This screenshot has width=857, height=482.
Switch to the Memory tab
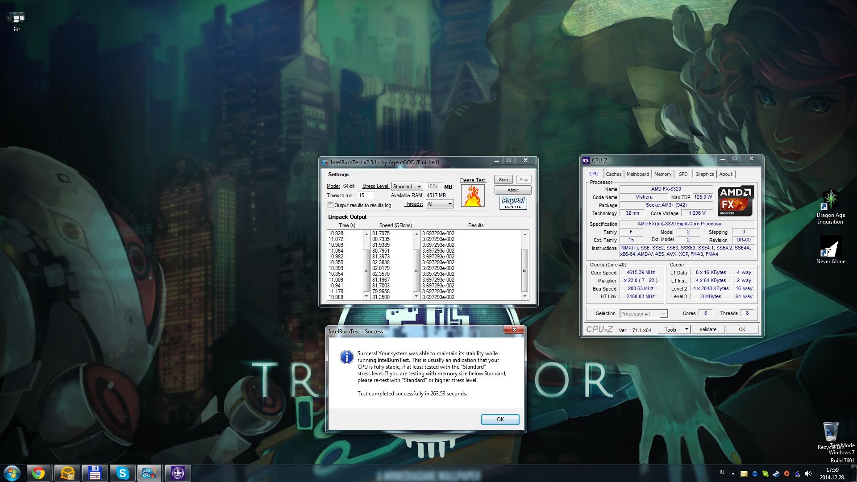pos(662,174)
